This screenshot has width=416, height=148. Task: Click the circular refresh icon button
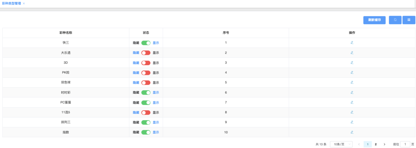pos(395,20)
